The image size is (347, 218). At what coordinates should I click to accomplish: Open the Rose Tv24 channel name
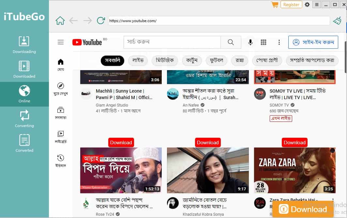[105, 214]
